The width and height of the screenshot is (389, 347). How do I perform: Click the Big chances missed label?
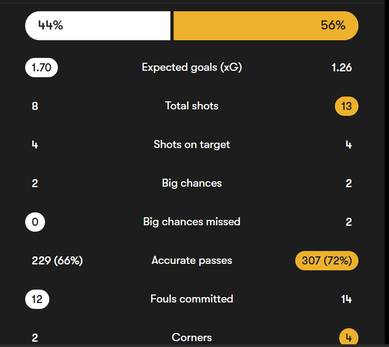(192, 222)
